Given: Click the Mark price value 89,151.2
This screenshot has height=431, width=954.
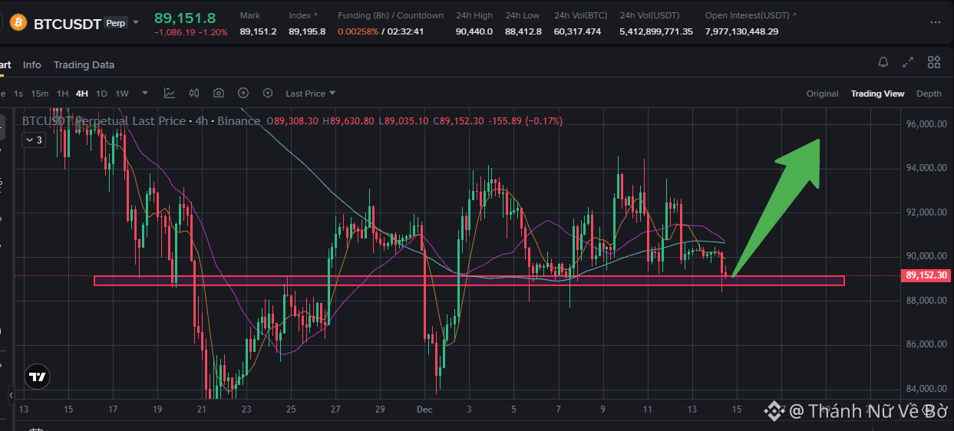Looking at the screenshot, I should [258, 31].
